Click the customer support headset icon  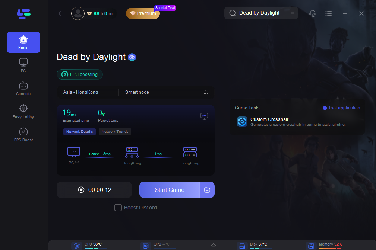[x=312, y=13]
